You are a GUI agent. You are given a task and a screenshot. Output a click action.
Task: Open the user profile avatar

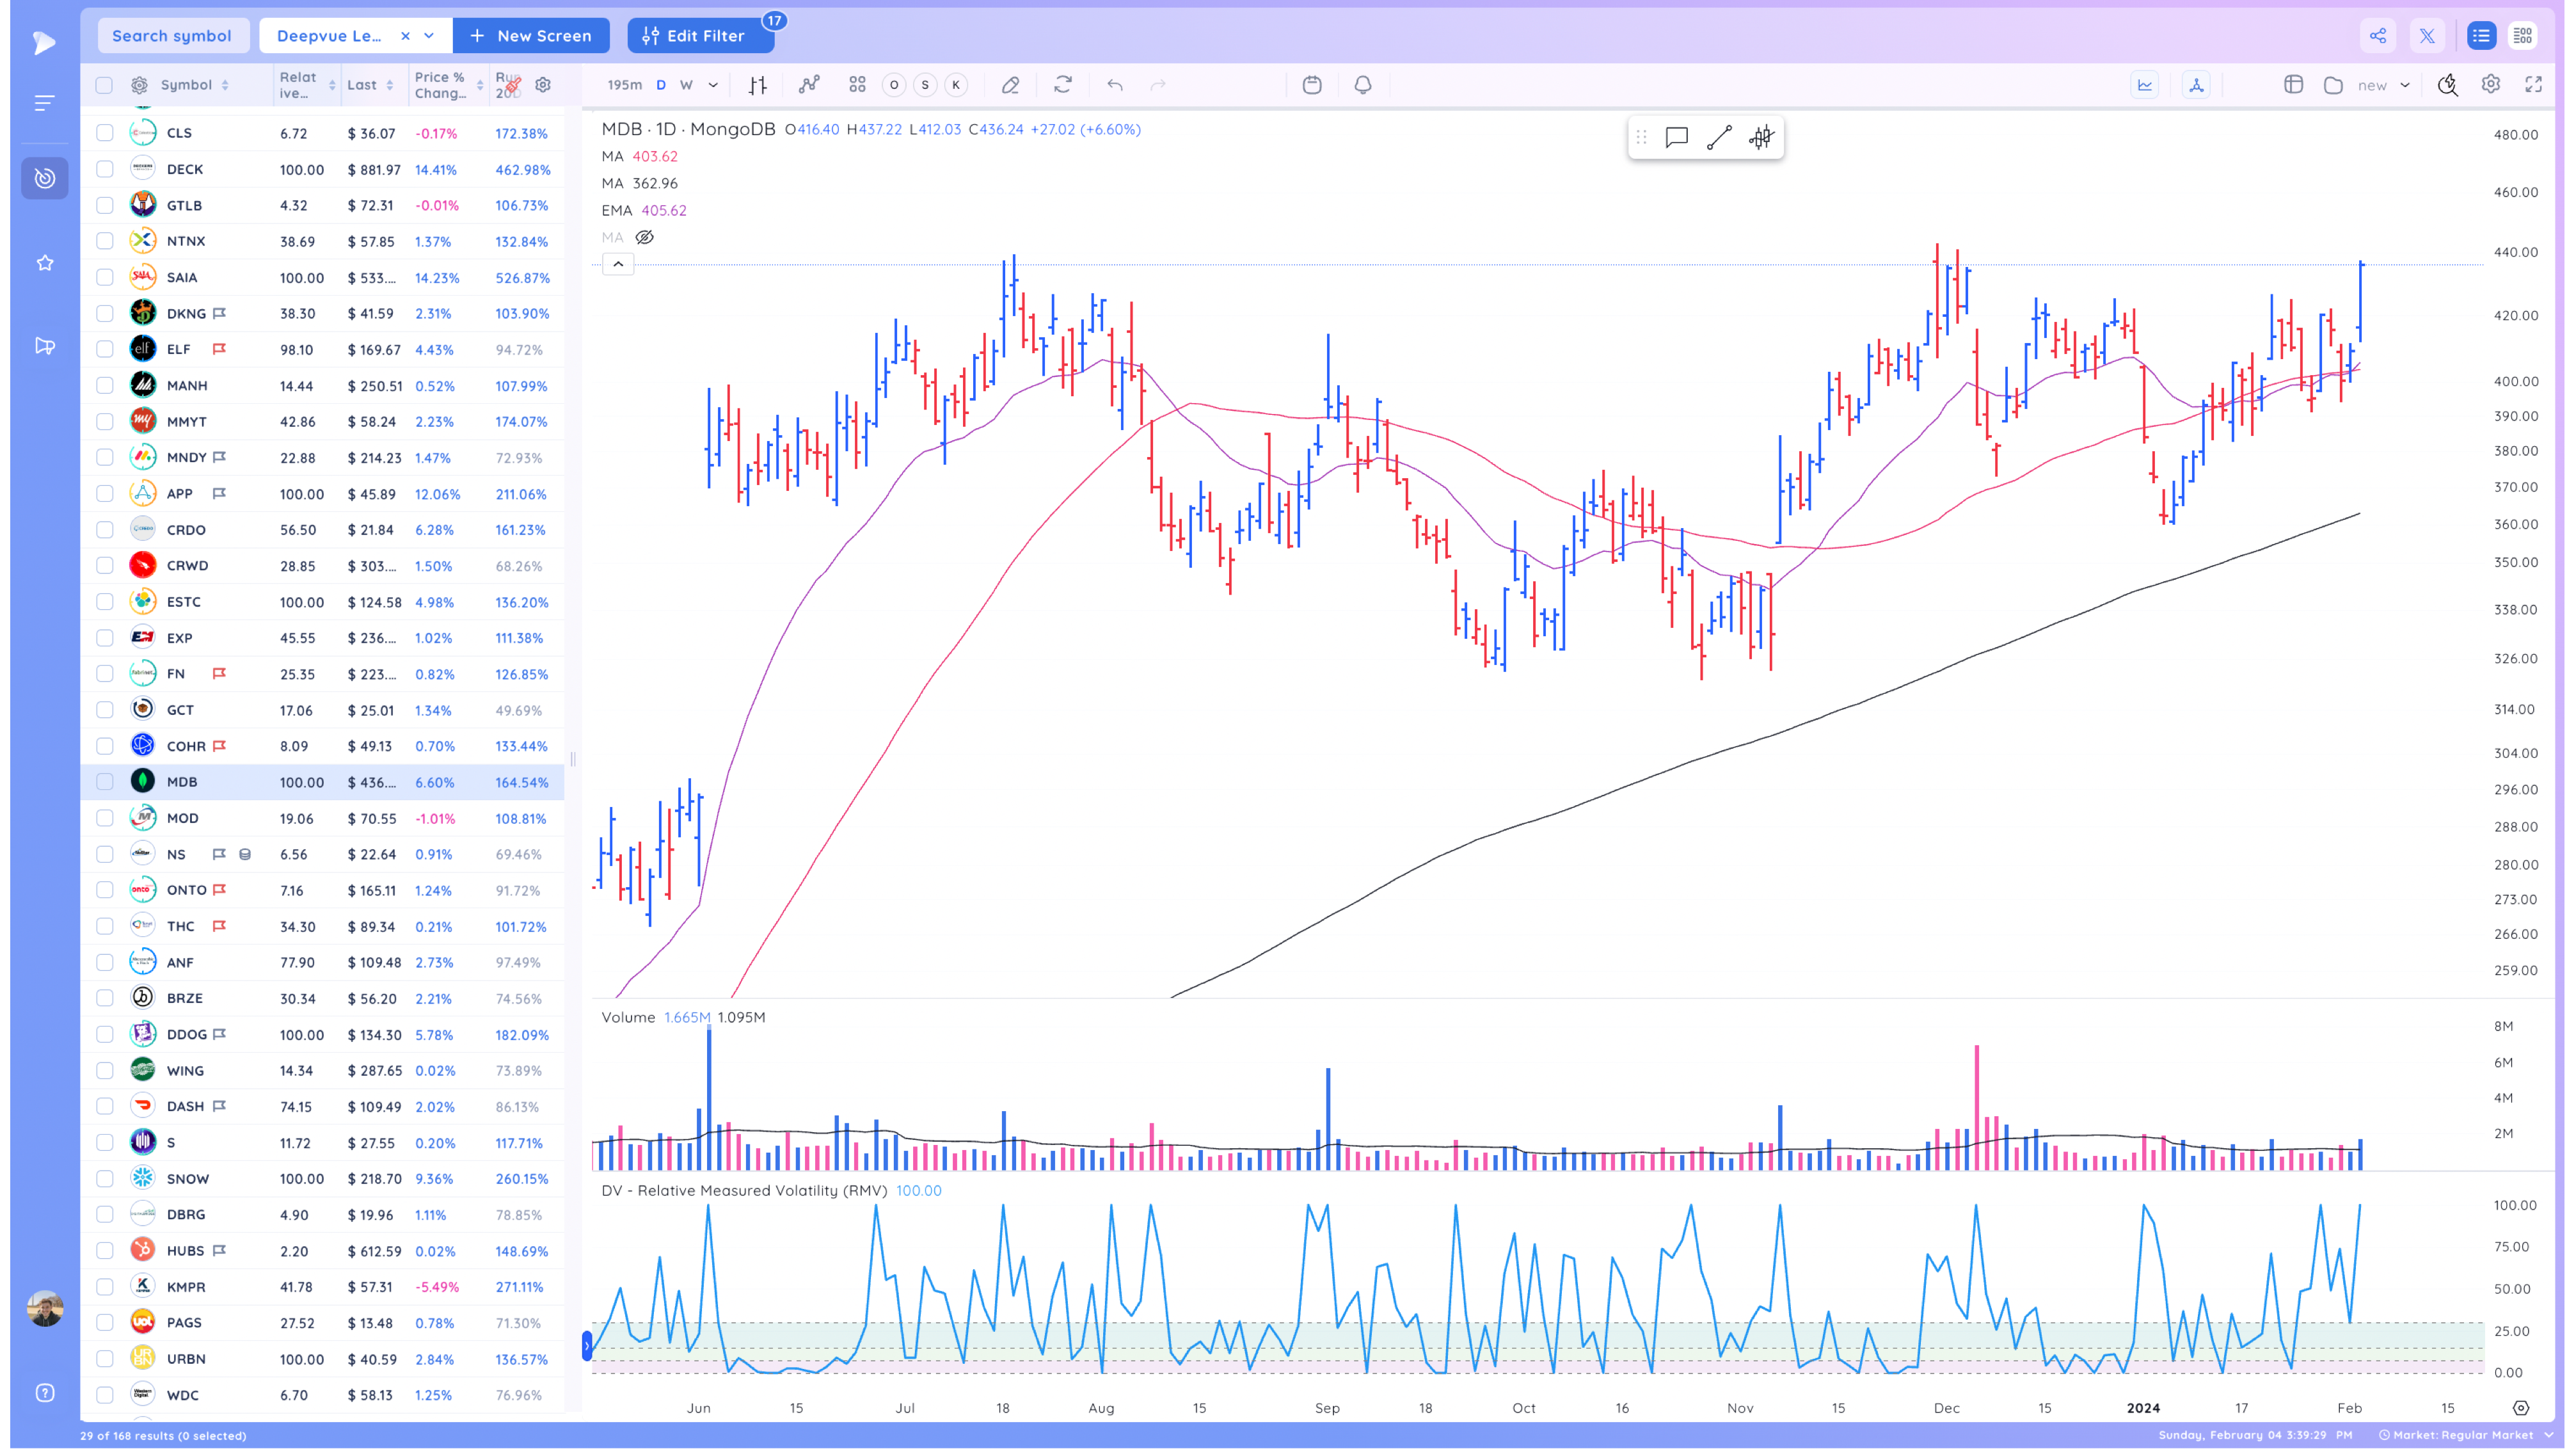[44, 1308]
